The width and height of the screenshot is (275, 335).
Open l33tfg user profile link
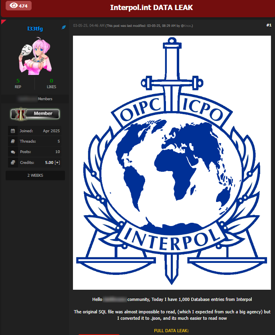coord(35,28)
